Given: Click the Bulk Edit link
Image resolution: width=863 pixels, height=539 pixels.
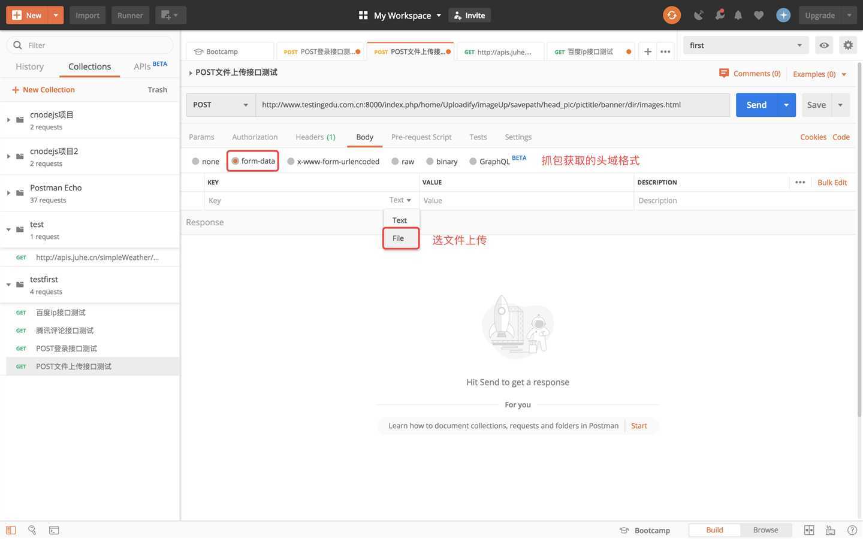Looking at the screenshot, I should tap(832, 182).
